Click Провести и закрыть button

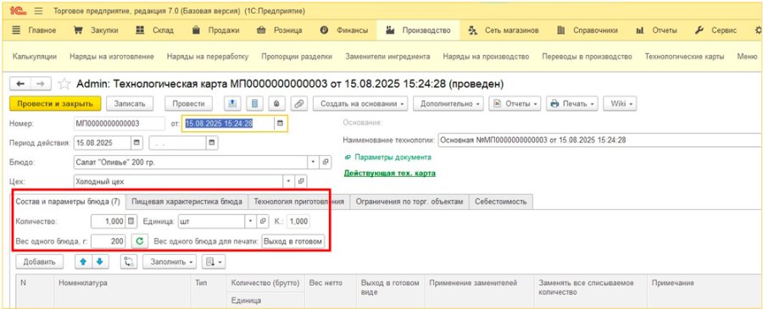[x=55, y=103]
